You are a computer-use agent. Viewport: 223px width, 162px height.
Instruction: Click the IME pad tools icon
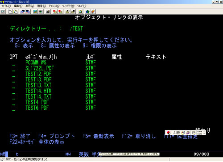[183, 133]
